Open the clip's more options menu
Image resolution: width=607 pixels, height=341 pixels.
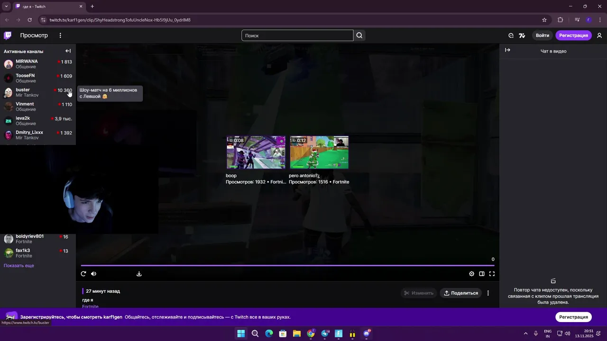(488, 293)
